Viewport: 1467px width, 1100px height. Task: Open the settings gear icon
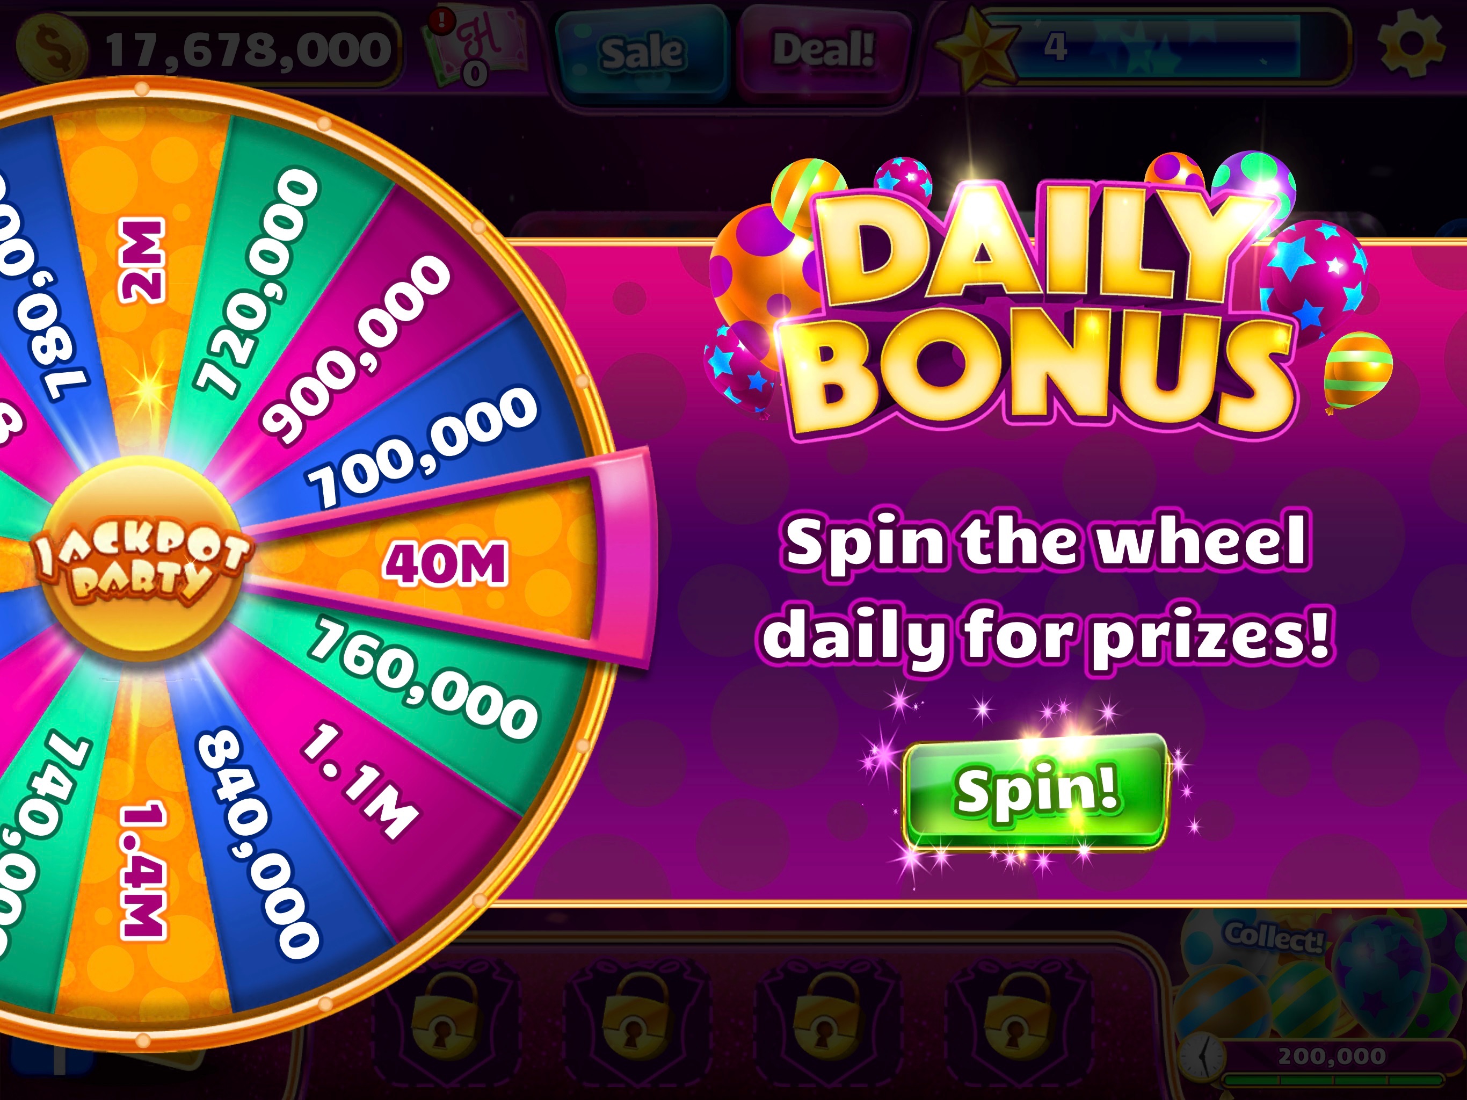coord(1411,44)
